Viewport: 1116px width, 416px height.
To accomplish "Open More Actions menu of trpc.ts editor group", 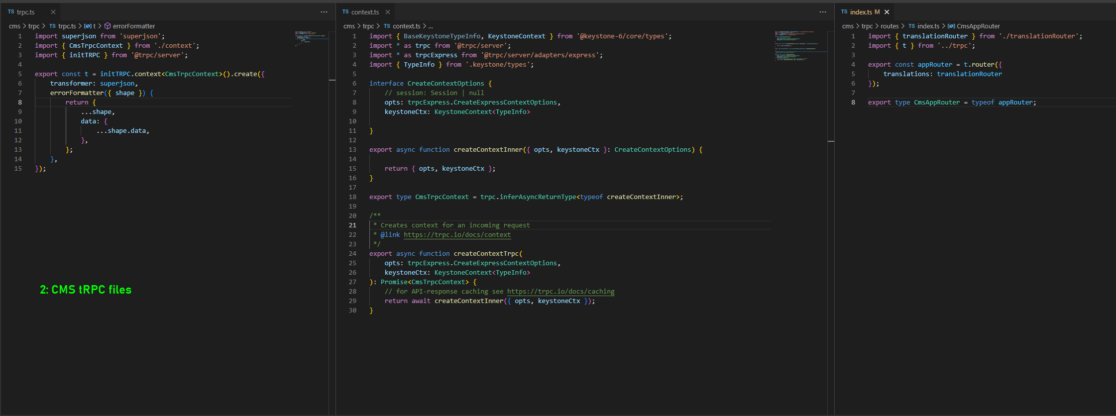I will click(324, 12).
